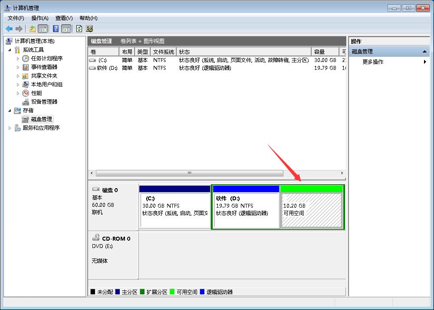This screenshot has height=310, width=434.
Task: Click the 更多操作 option
Action: pos(374,62)
